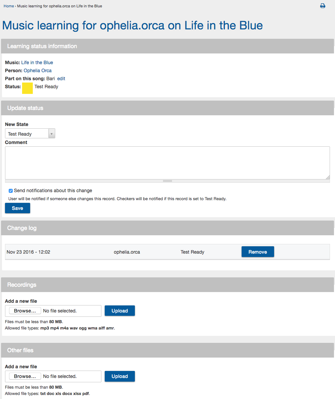Toggle Send notifications about this change checkbox
Screen dimensions: 335x399
pyautogui.click(x=11, y=191)
